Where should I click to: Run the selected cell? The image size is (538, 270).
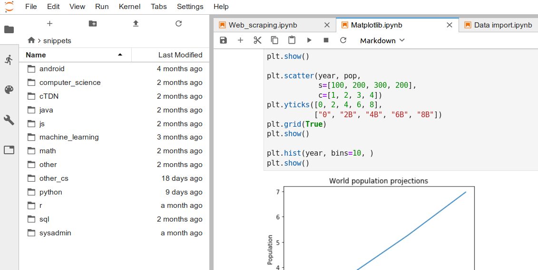[309, 40]
